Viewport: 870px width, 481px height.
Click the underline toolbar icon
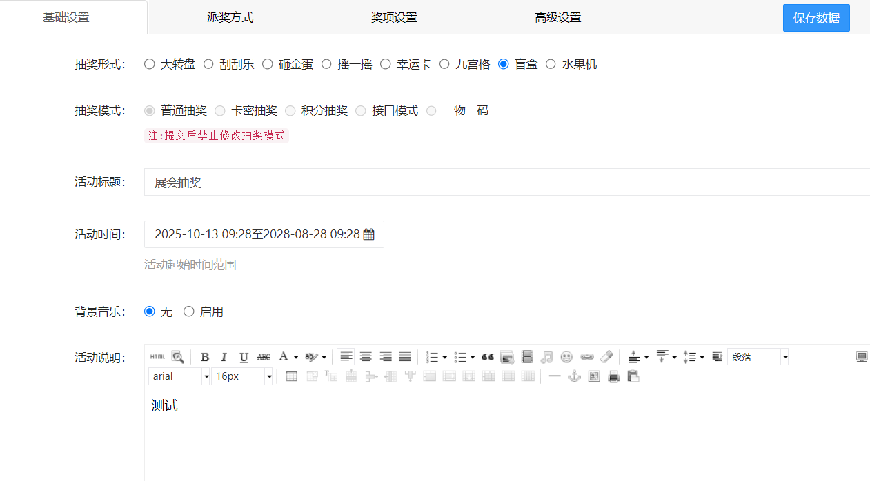tap(244, 357)
